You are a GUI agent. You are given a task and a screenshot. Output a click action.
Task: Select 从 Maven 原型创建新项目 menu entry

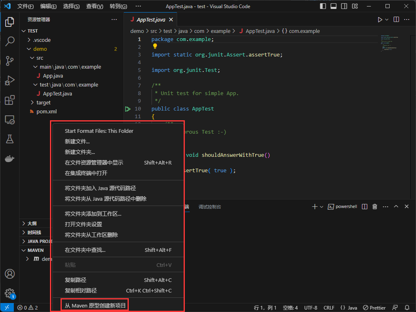coord(95,305)
